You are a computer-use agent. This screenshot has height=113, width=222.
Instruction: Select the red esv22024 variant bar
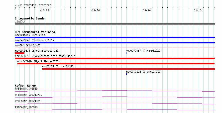(128, 69)
